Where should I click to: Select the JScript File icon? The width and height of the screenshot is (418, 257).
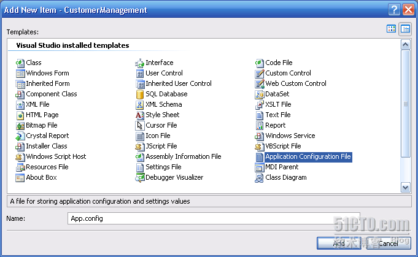[140, 147]
